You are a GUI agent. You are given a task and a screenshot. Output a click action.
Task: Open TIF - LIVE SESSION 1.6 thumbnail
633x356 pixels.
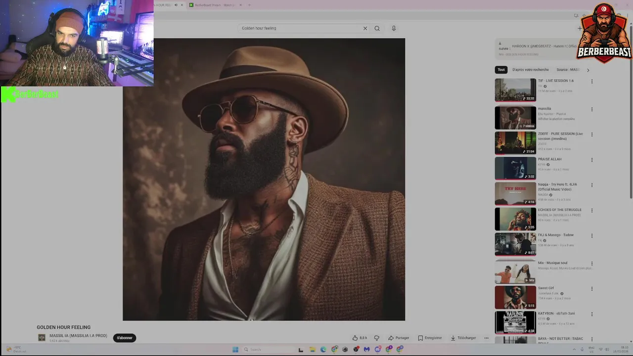(x=515, y=90)
